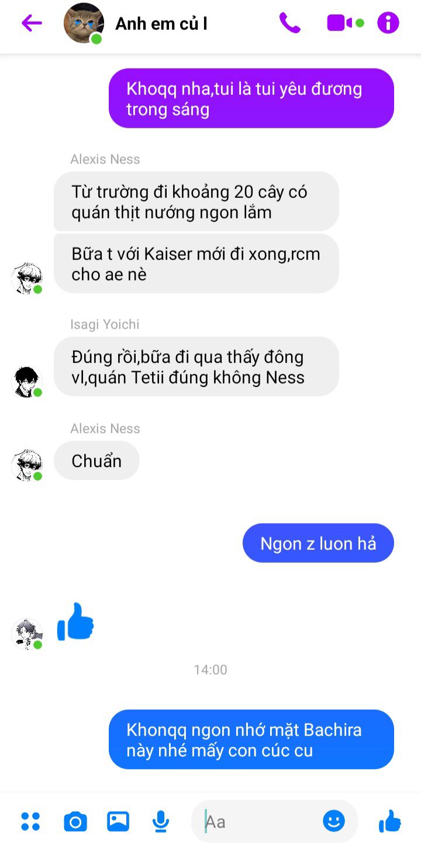Open camera to take a photo
This screenshot has height=849, width=421.
pos(75,822)
